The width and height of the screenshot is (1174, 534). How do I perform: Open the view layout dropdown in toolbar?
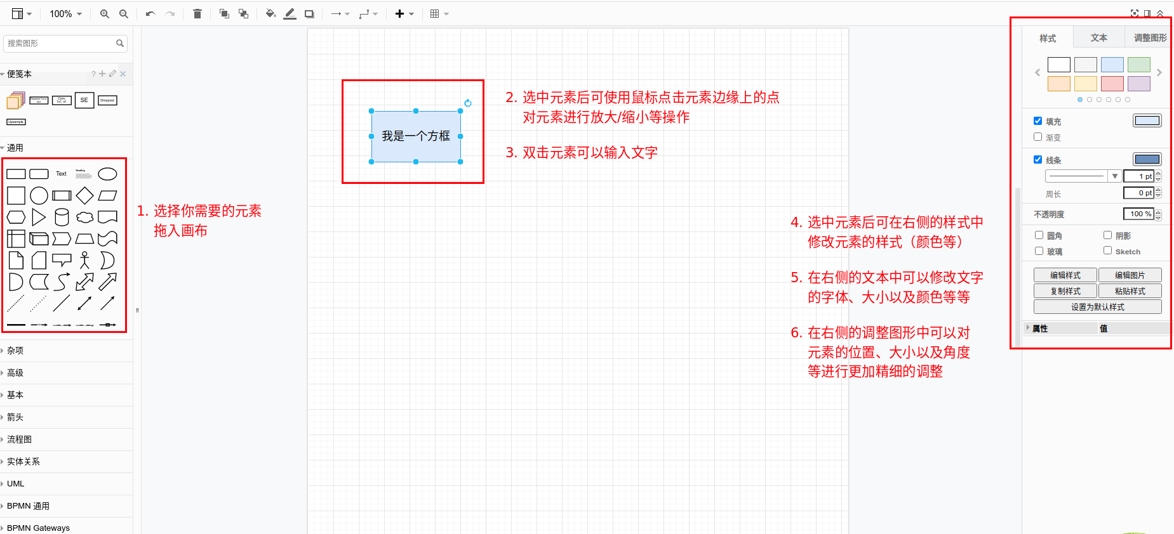[x=22, y=14]
